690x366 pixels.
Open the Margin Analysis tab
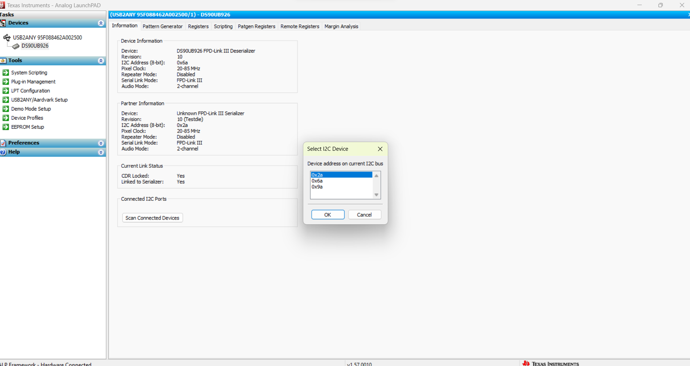(341, 26)
